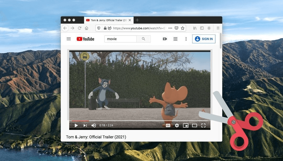Enter fullscreen with the expand icon
Screen dimensions: 283x161
203,125
